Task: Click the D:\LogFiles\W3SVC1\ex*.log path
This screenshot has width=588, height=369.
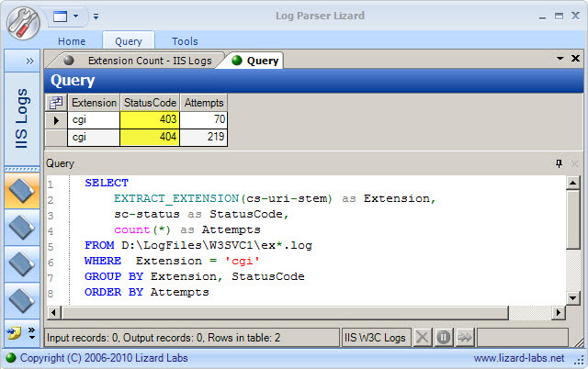Action: pos(217,246)
